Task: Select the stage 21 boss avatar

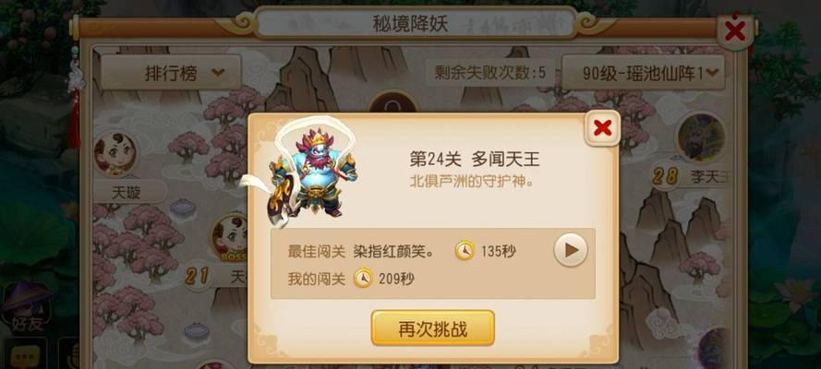Action: (x=229, y=238)
